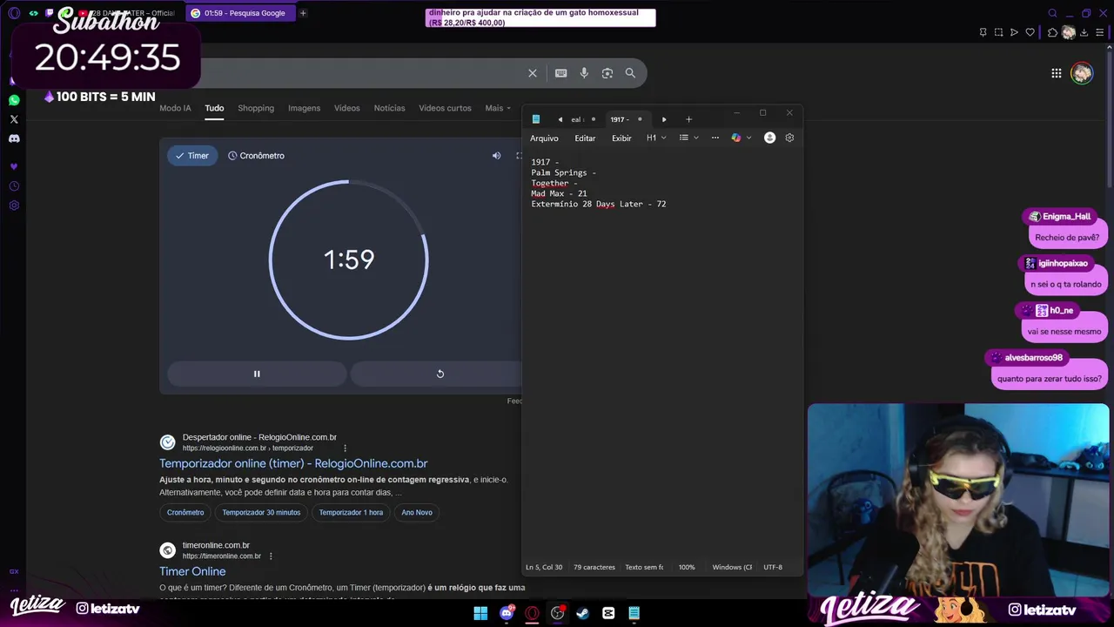Open the Windows Start menu

(480, 613)
